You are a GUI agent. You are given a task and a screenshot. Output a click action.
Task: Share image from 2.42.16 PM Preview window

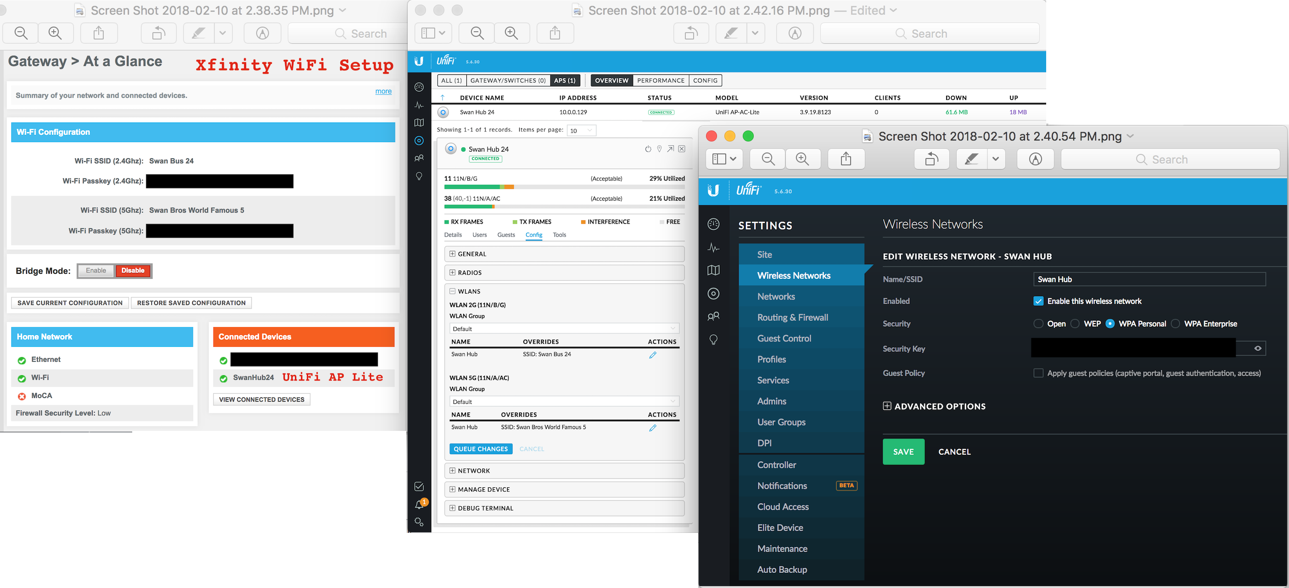tap(555, 33)
